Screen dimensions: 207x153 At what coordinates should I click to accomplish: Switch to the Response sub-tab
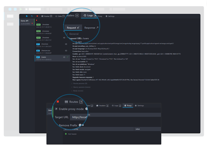coord(91,28)
